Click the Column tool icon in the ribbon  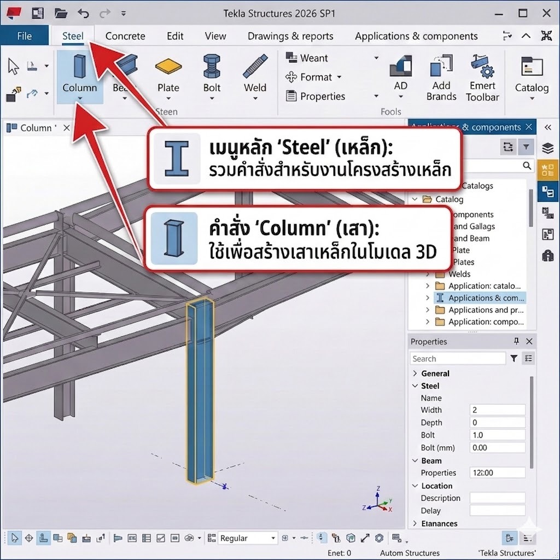(80, 67)
